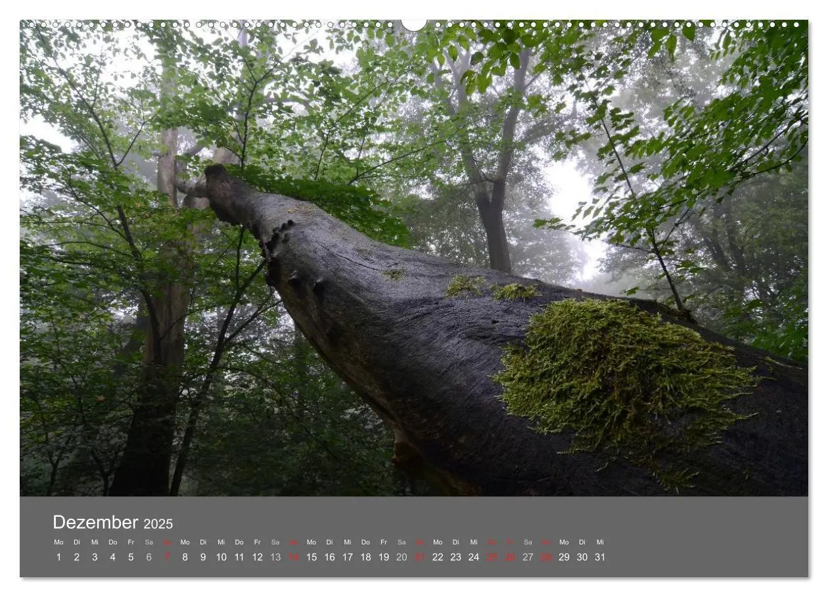Image resolution: width=828 pixels, height=597 pixels.
Task: Click the calendar hanging hole notch
Action: coord(413,24)
